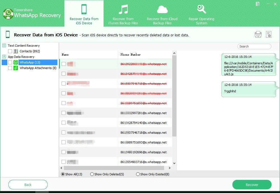280x193 pixels.
Task: Click the Back button
Action: point(28,185)
